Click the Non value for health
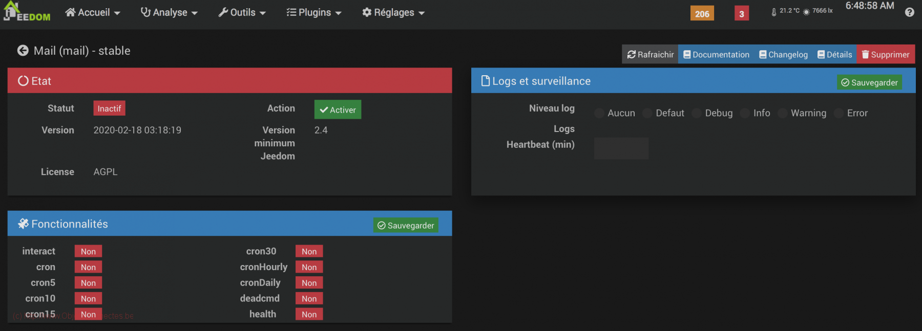This screenshot has width=922, height=331. click(309, 314)
